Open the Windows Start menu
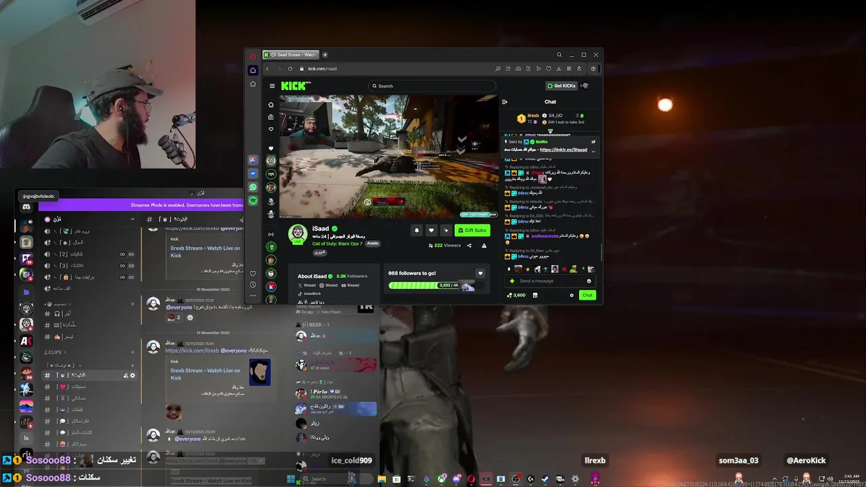The width and height of the screenshot is (866, 487). tap(291, 479)
